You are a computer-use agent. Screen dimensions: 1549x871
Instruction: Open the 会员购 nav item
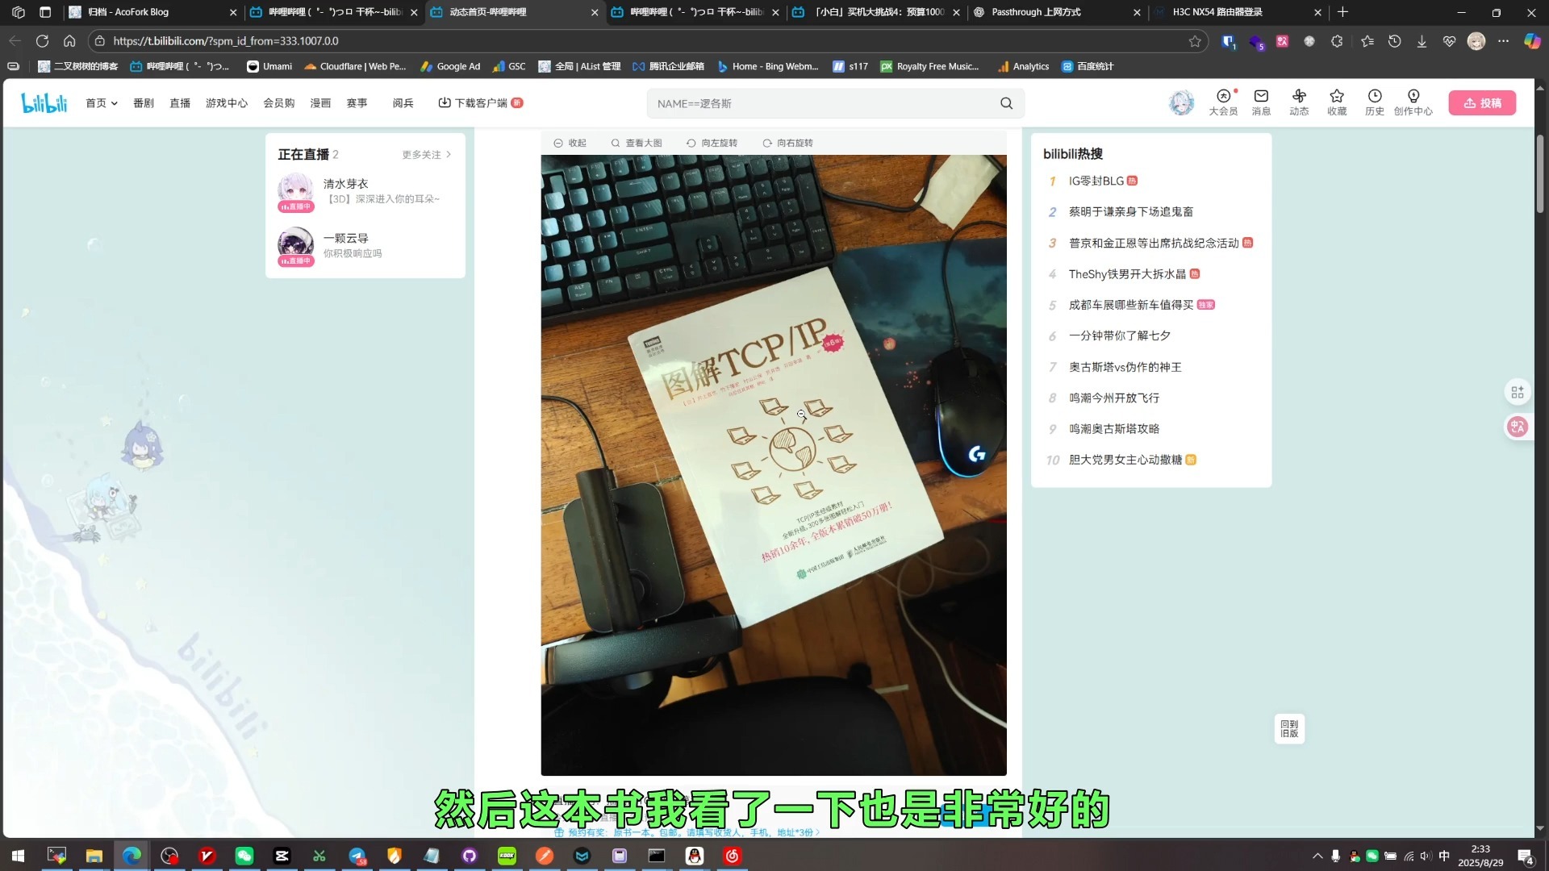coord(279,103)
